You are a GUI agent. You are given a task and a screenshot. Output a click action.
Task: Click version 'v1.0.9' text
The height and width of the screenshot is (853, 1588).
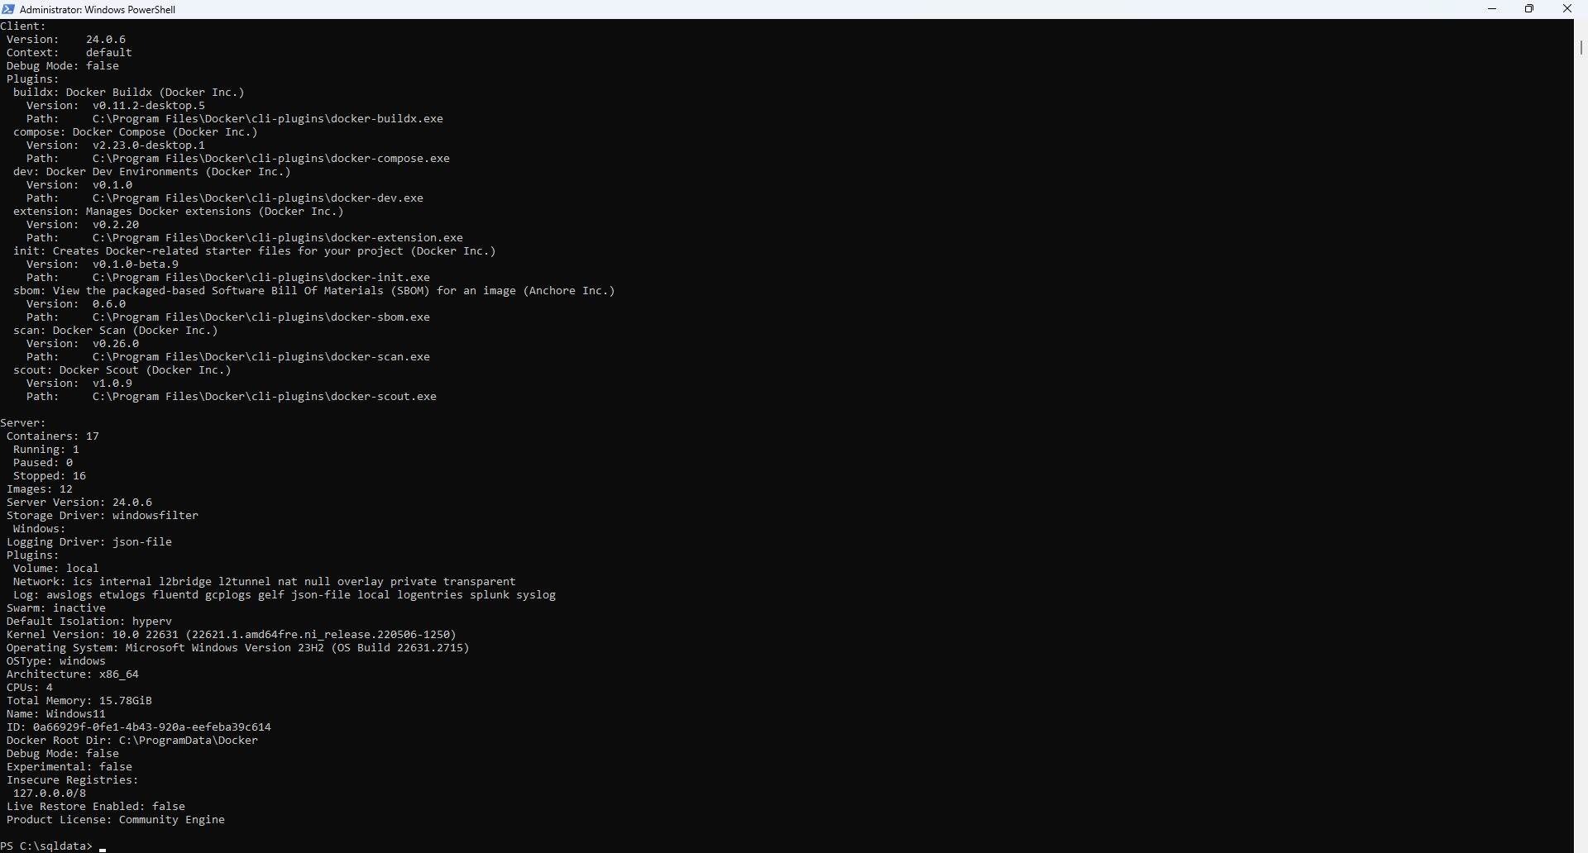[112, 384]
